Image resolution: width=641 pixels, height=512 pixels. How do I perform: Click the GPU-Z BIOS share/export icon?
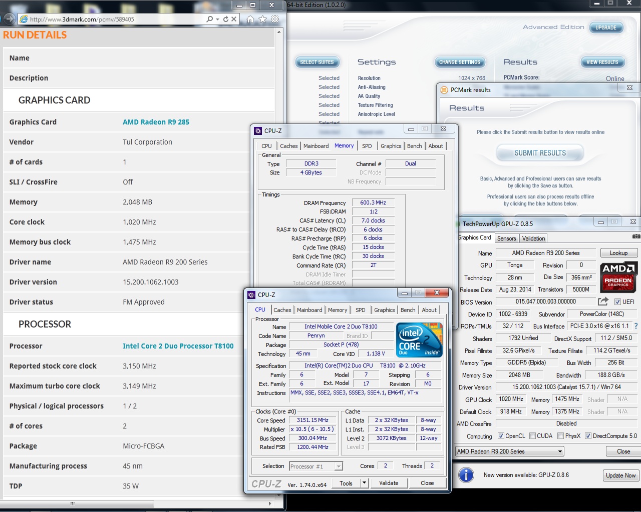point(603,301)
